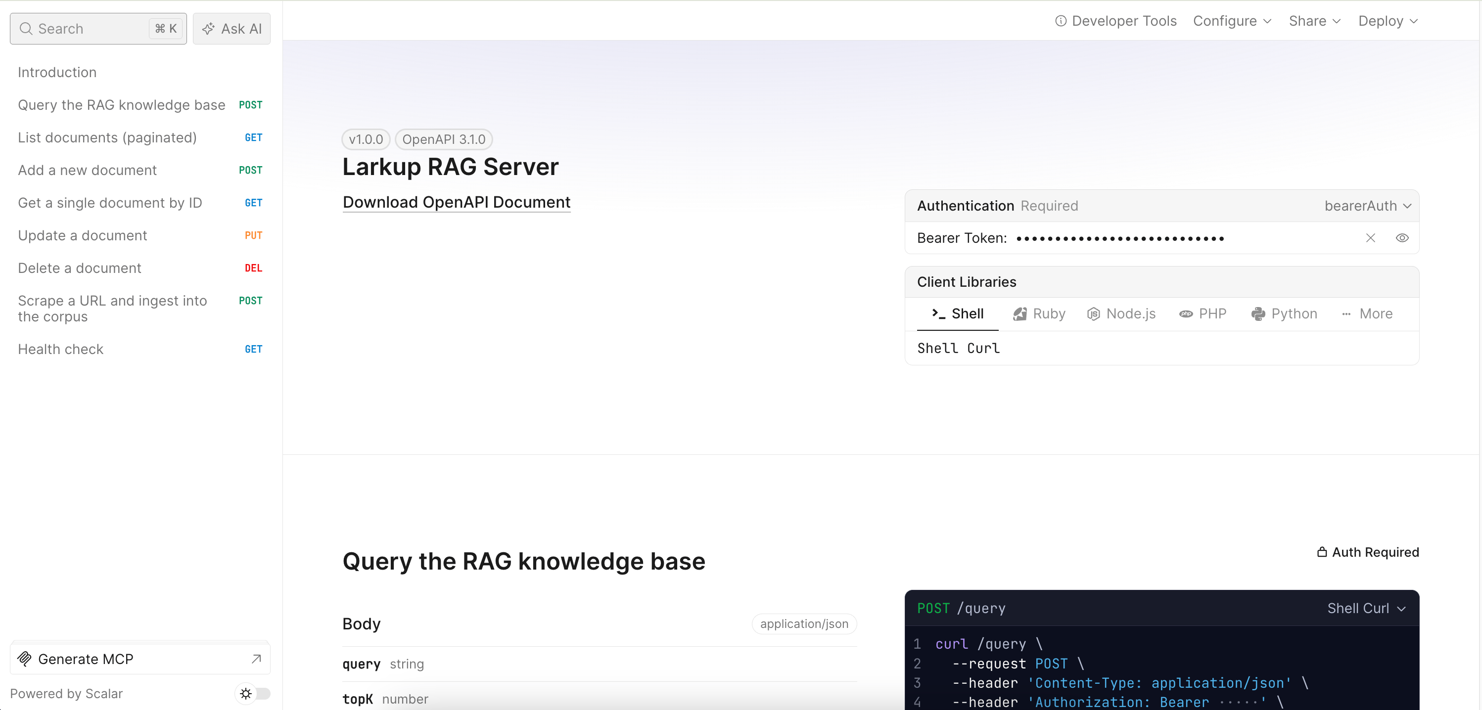The image size is (1482, 710).
Task: Open Get a single document by ID
Action: pos(140,202)
